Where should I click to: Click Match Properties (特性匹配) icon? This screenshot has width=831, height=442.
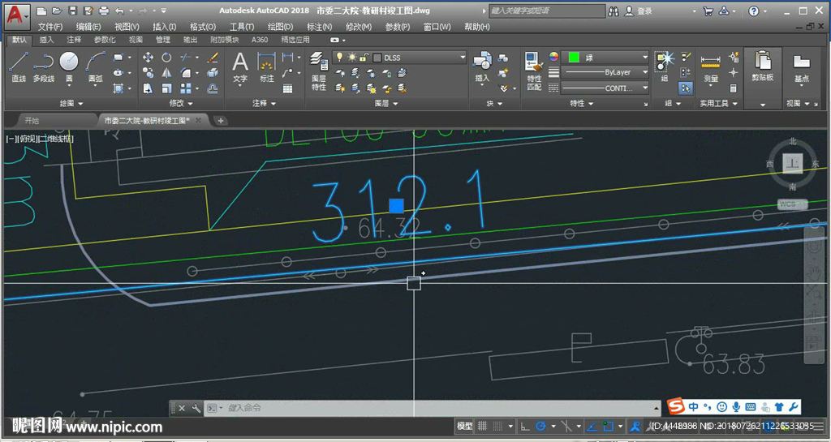click(x=534, y=71)
